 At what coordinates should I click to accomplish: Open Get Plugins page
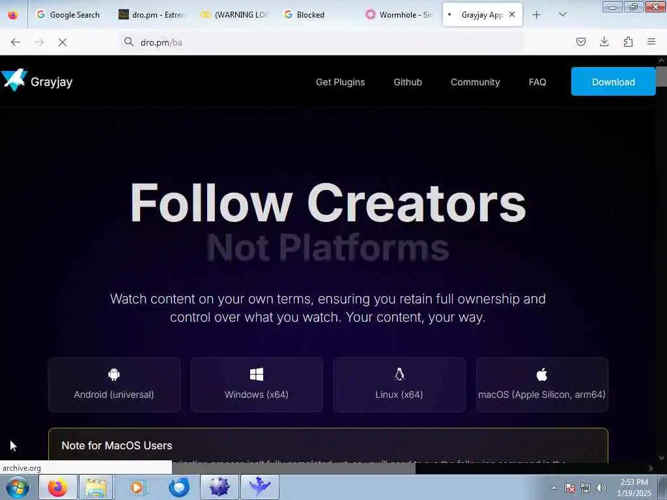point(340,82)
